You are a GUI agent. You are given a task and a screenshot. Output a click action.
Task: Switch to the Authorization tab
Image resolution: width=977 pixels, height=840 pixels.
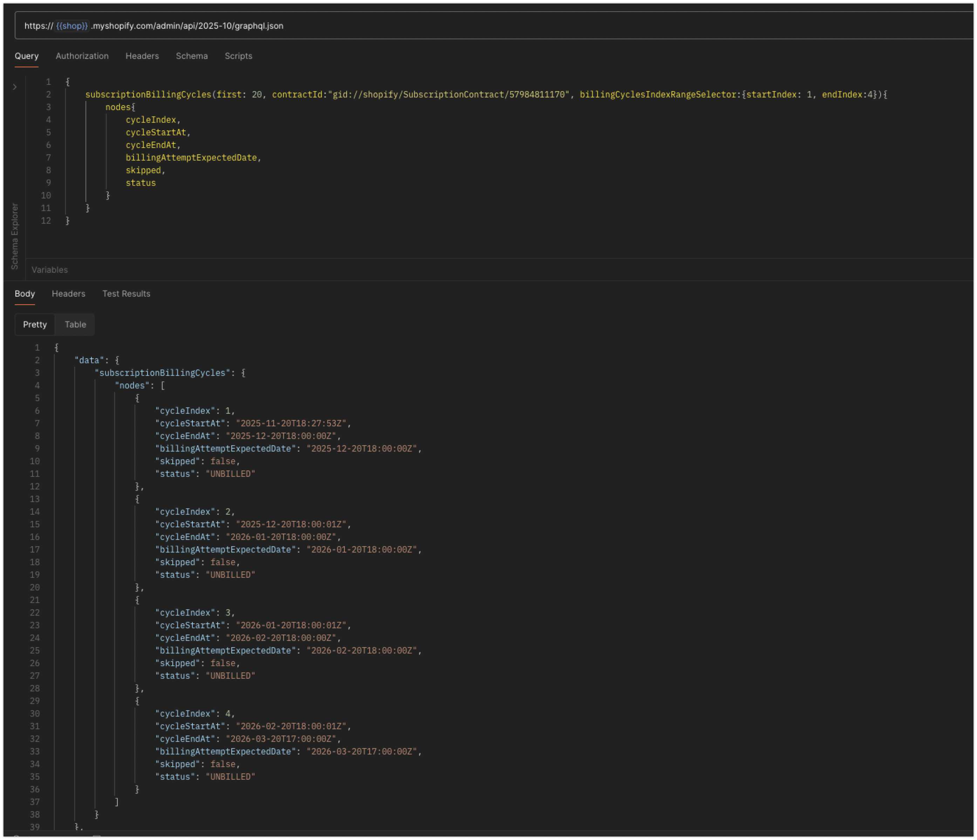[82, 56]
